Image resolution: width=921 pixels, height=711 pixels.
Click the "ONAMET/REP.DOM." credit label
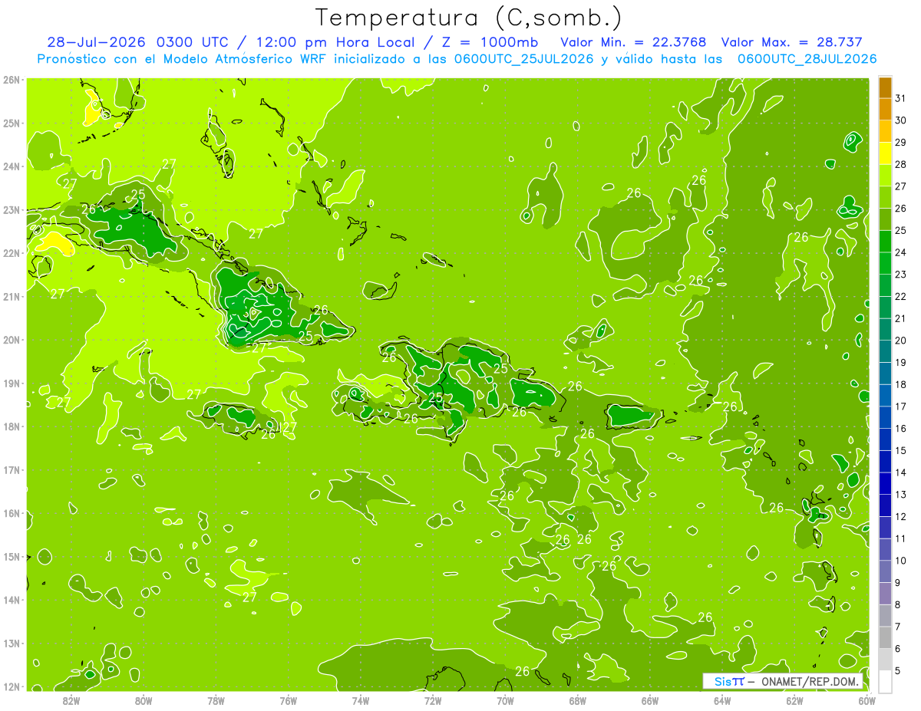[810, 681]
